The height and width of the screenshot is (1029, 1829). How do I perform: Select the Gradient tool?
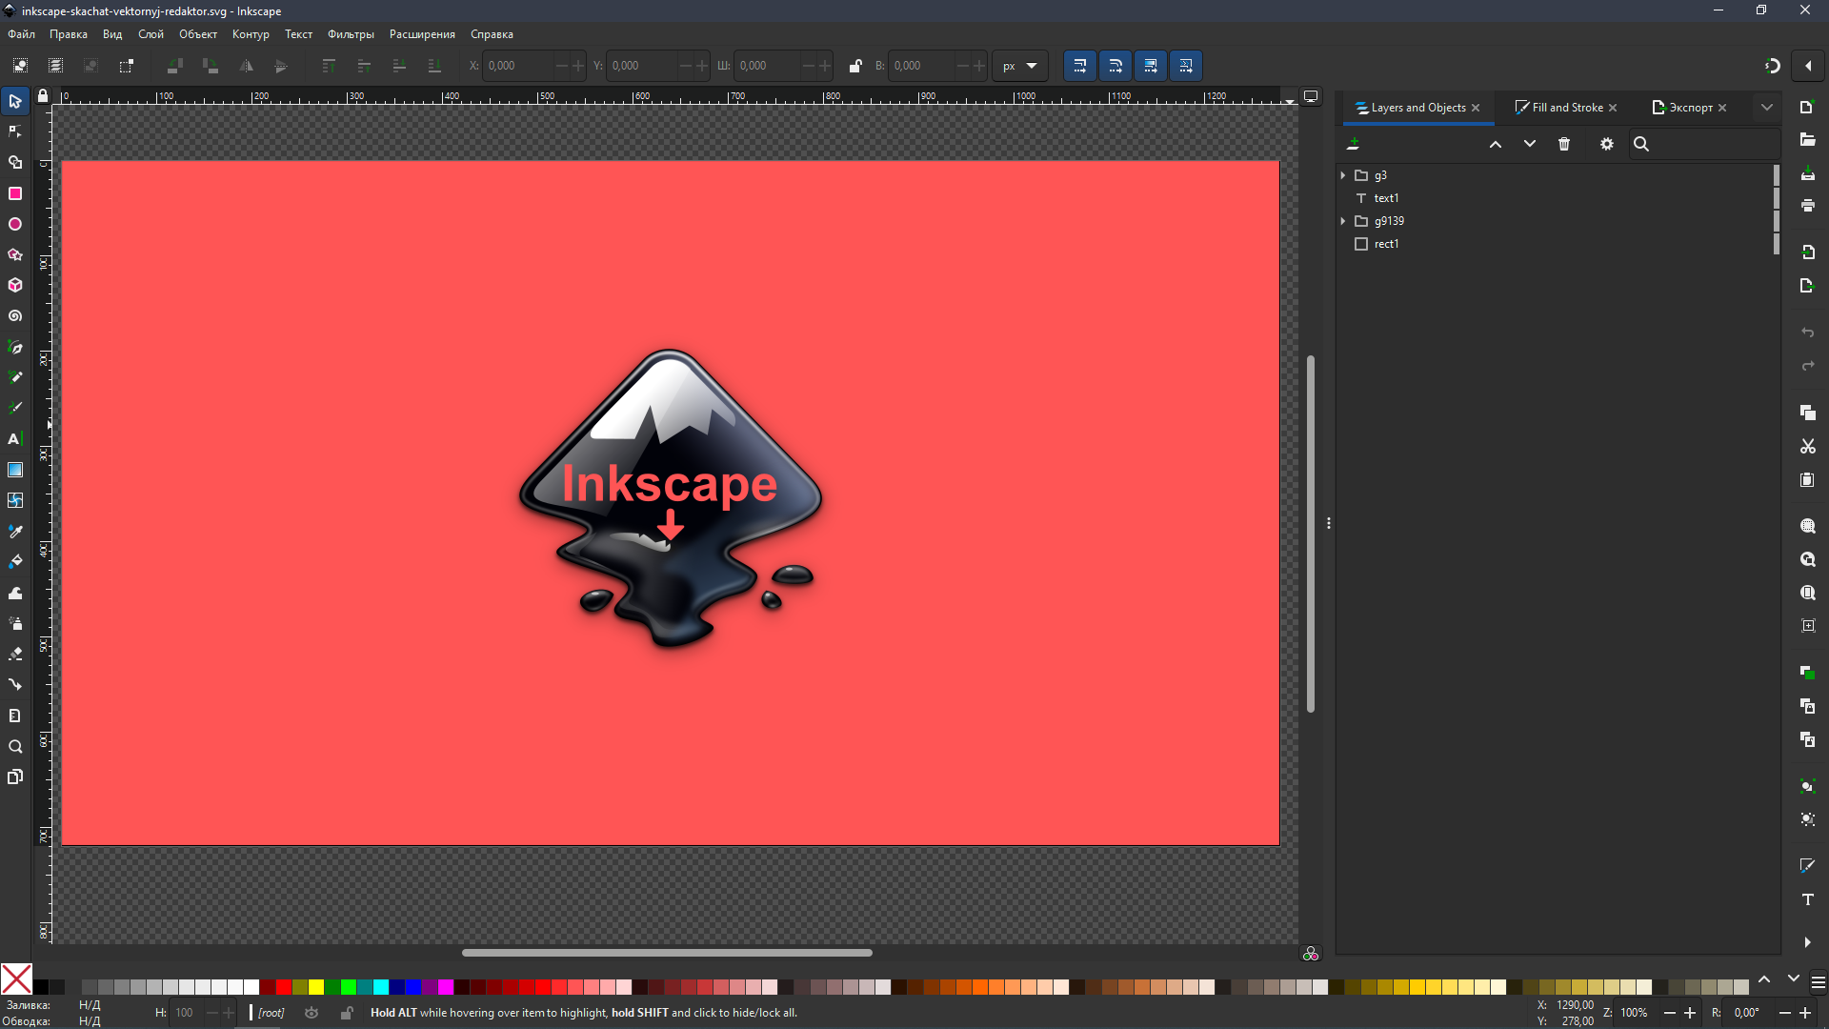(x=15, y=470)
